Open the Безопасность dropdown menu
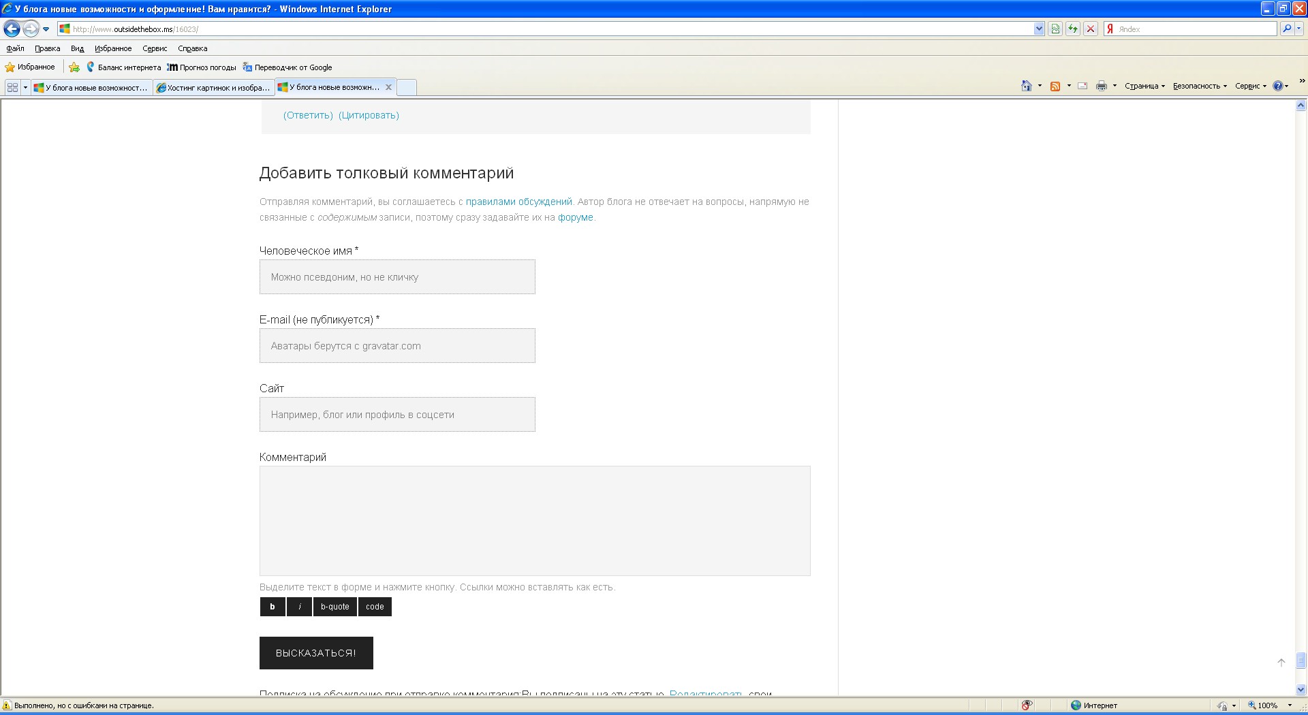 tap(1199, 86)
